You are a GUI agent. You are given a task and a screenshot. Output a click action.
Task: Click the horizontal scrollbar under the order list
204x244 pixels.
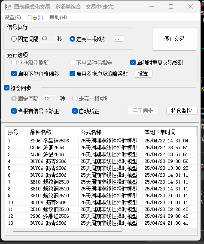click(x=67, y=231)
